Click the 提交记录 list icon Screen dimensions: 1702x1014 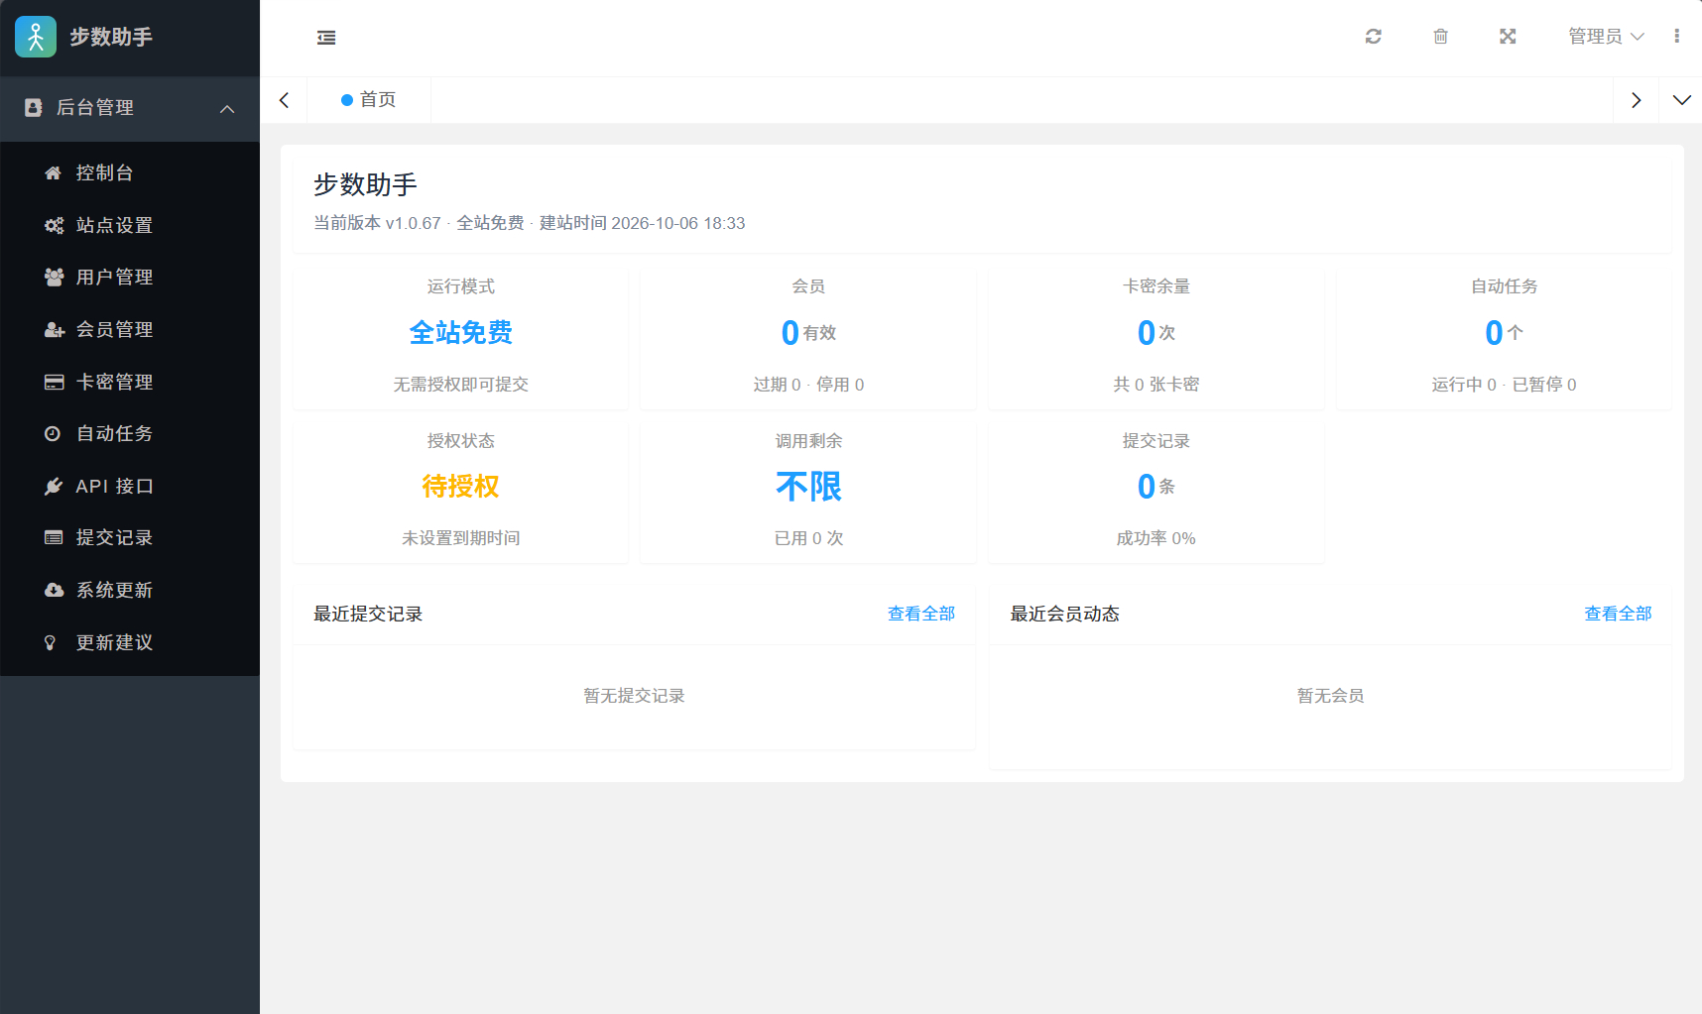54,538
